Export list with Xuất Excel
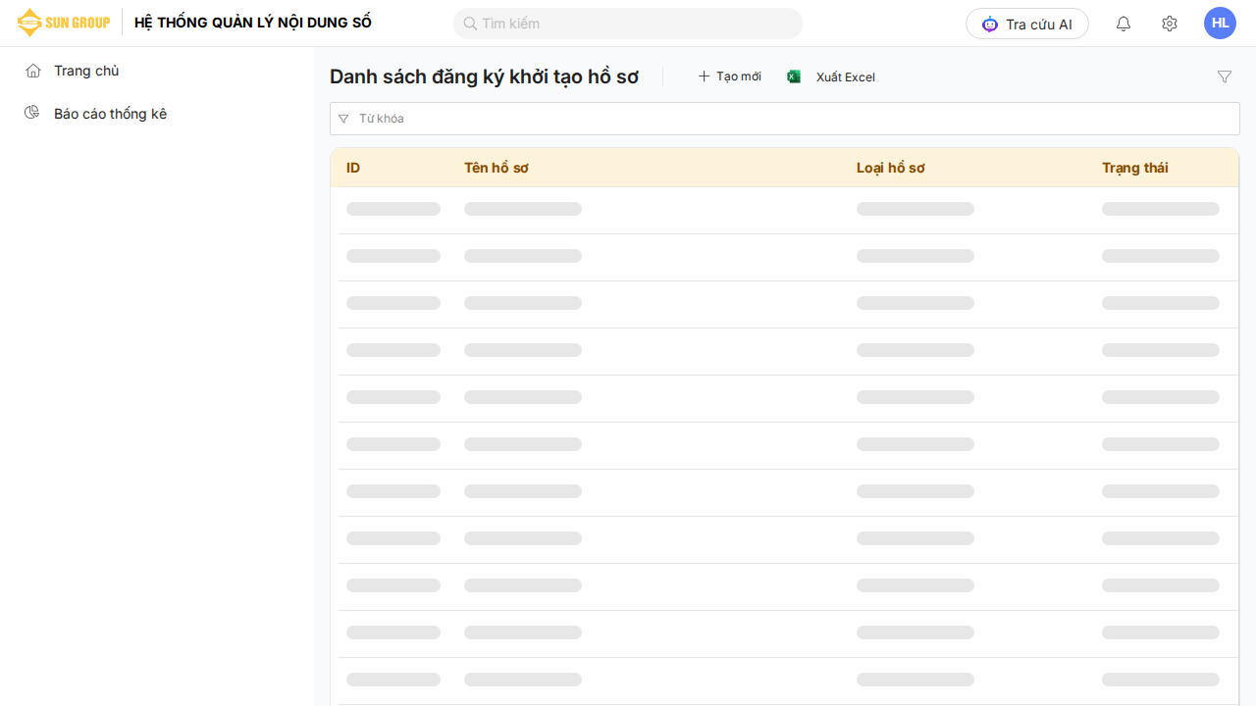 (831, 76)
